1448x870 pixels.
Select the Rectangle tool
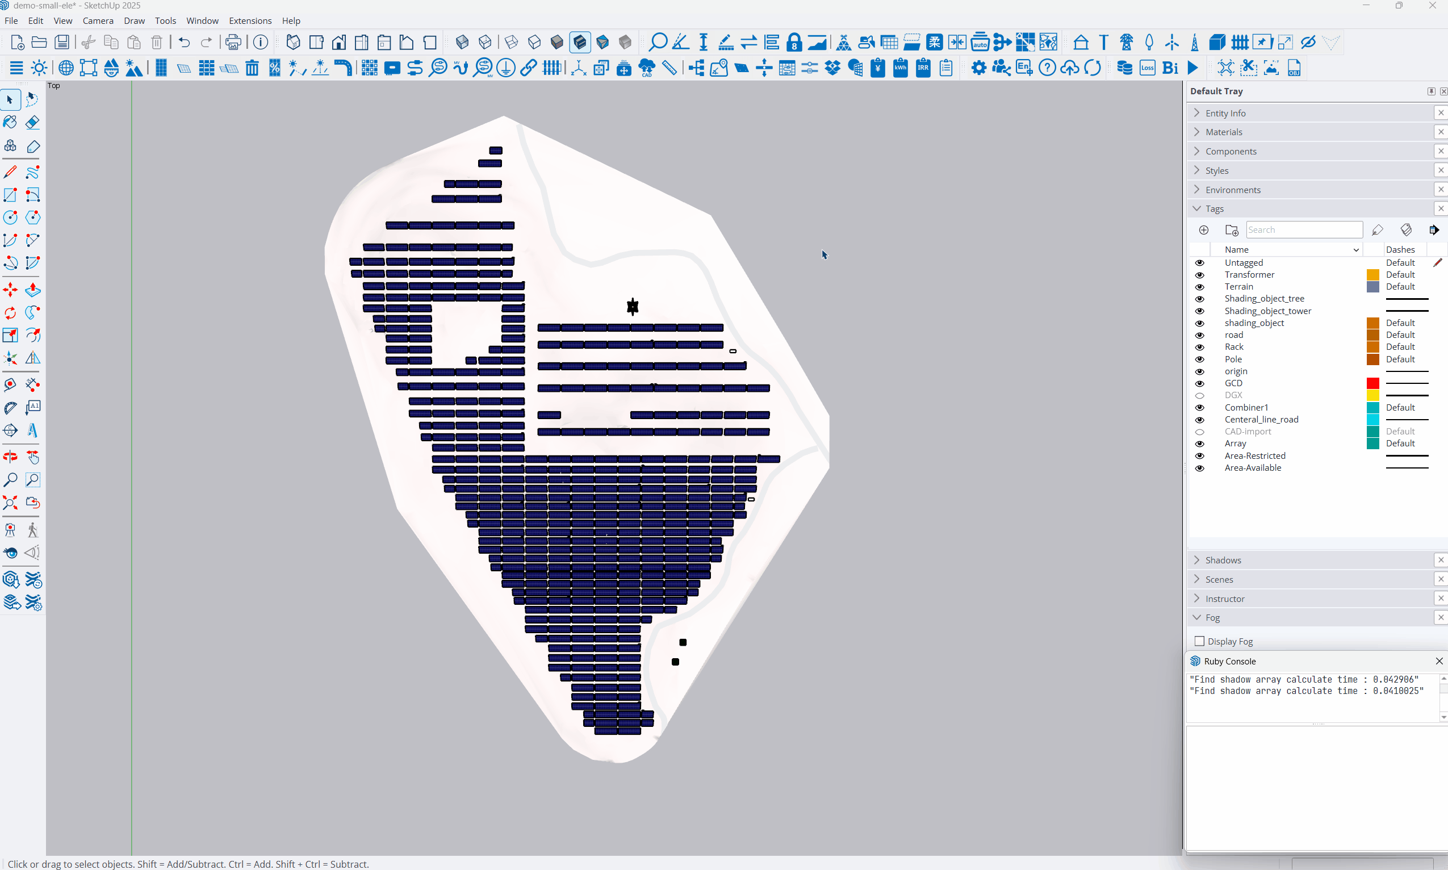[10, 195]
